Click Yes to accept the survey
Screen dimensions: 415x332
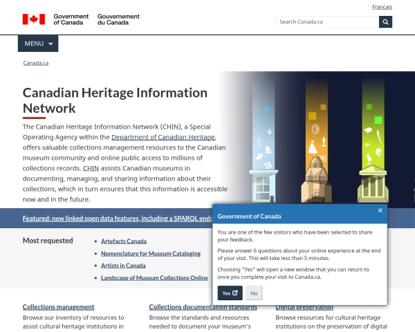[x=230, y=293]
